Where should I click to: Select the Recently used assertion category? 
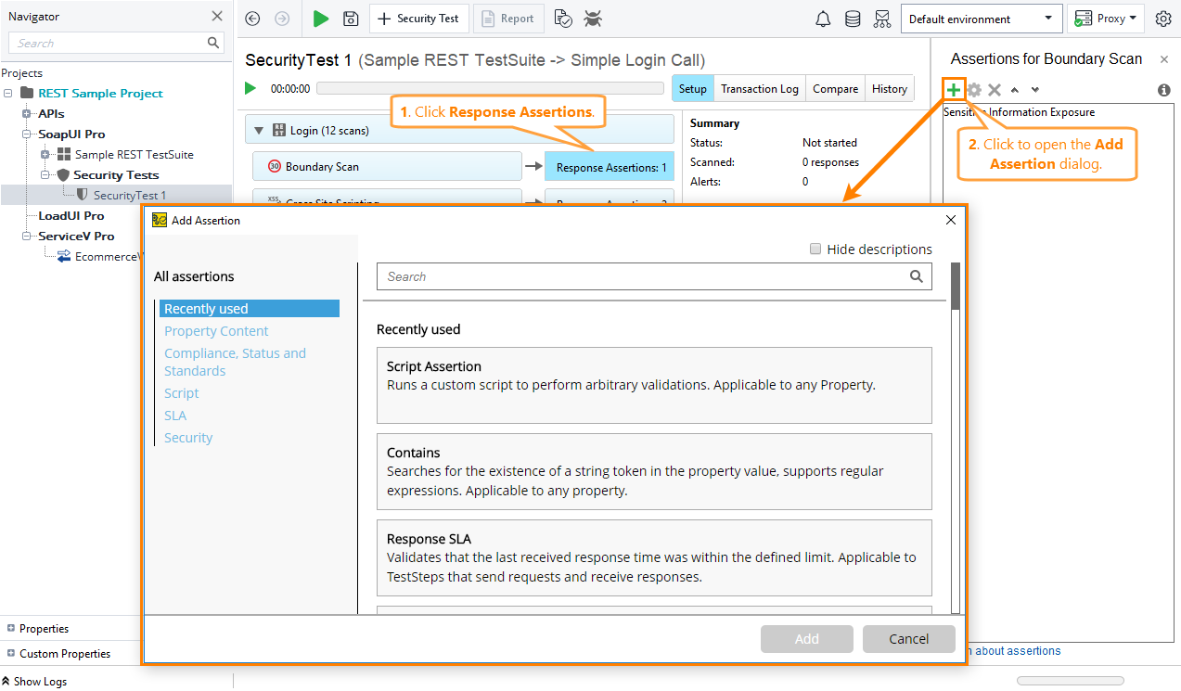[250, 309]
